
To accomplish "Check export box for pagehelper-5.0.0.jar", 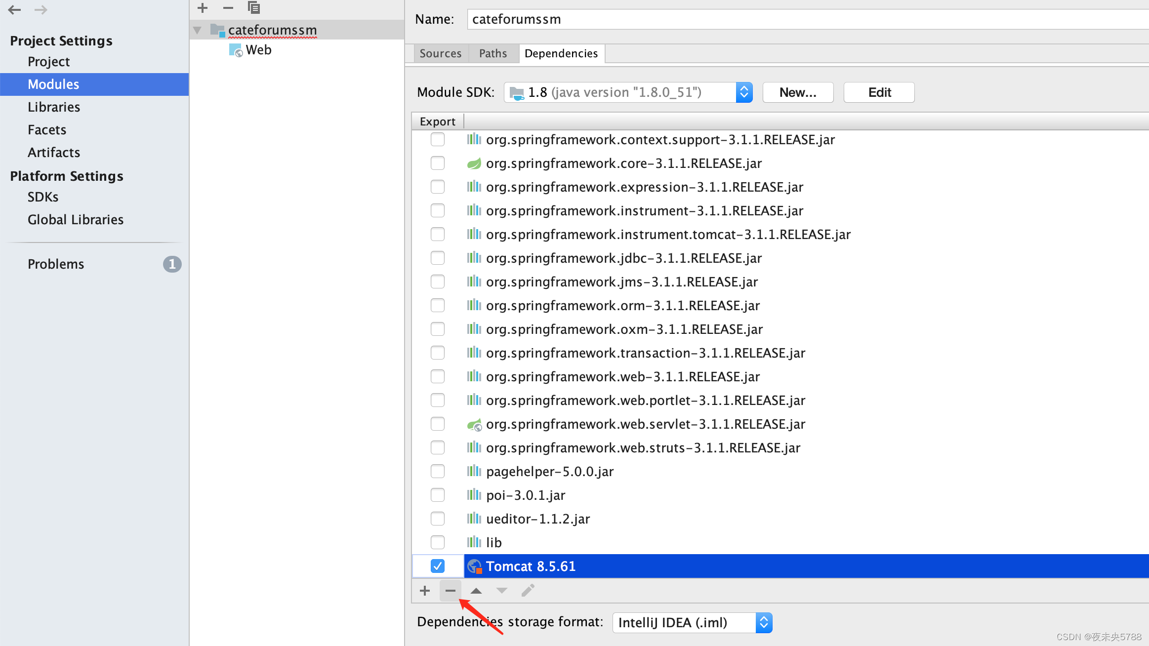I will pos(438,471).
